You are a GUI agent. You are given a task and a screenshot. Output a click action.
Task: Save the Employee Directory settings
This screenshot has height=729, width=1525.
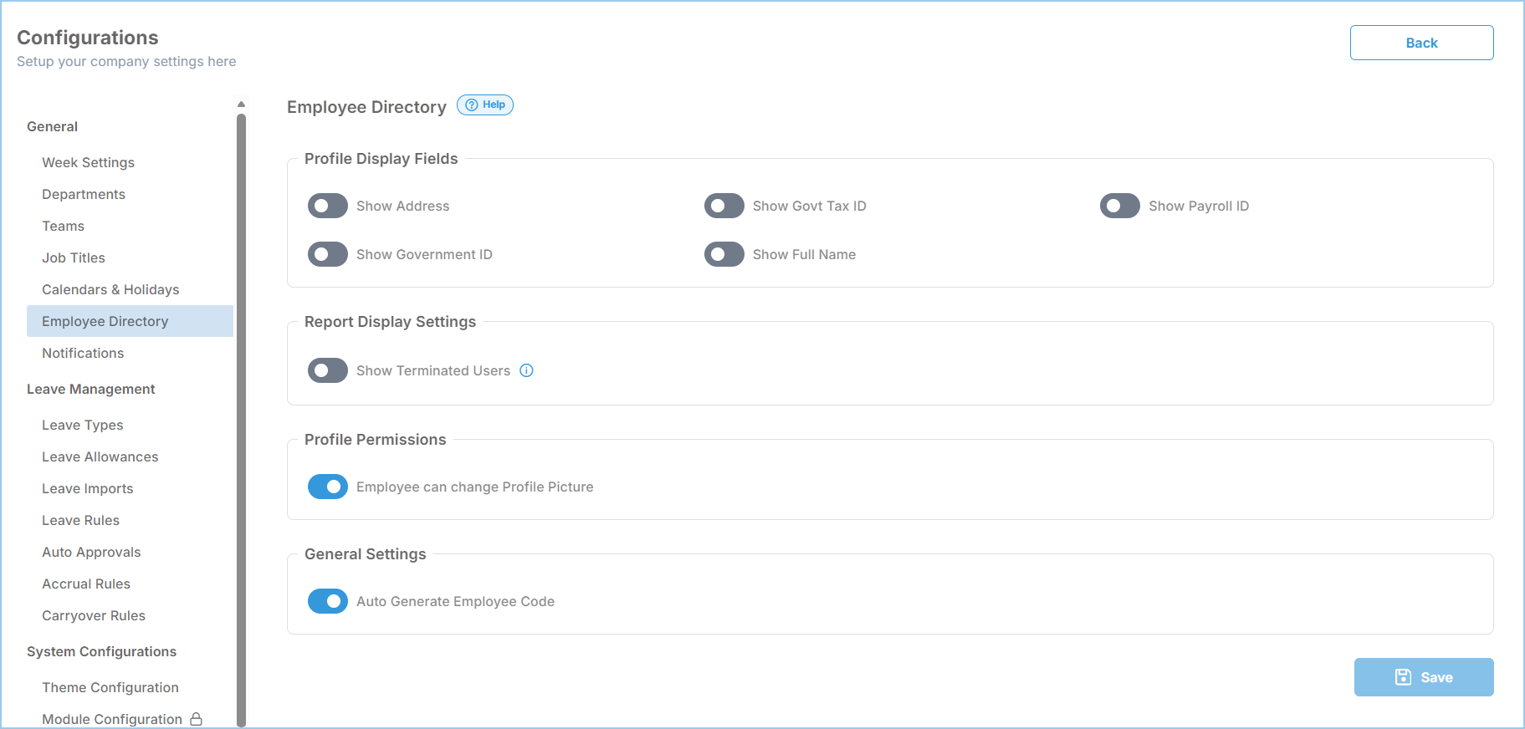[1424, 677]
